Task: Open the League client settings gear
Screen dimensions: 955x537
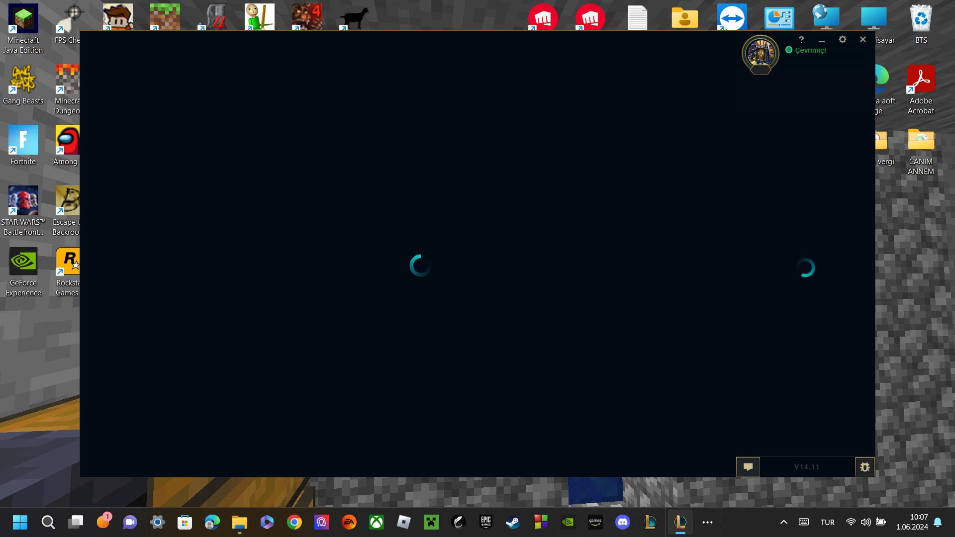Action: pos(842,39)
